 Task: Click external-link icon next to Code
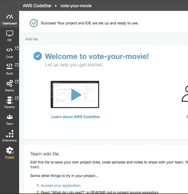point(17,48)
